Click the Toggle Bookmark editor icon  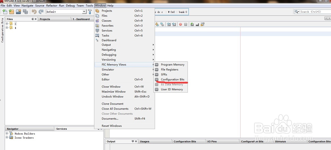[162, 24]
